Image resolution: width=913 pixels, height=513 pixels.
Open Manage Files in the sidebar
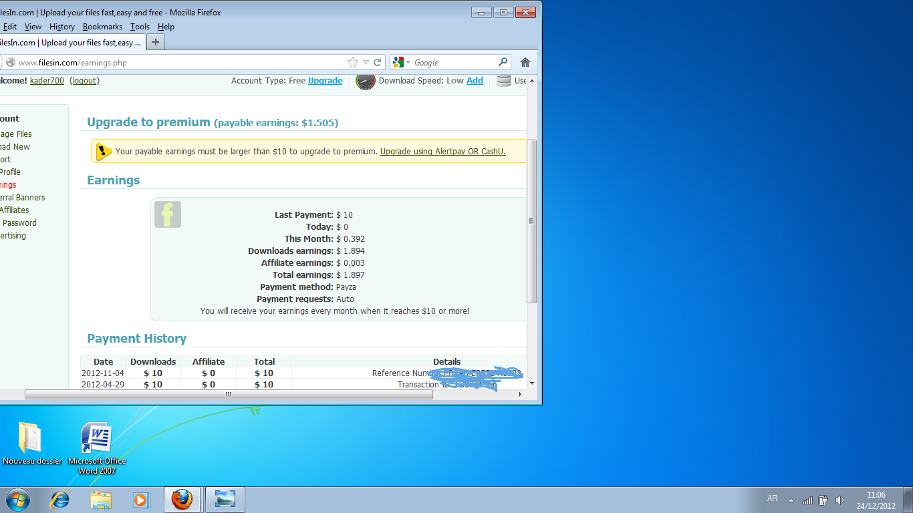(16, 134)
